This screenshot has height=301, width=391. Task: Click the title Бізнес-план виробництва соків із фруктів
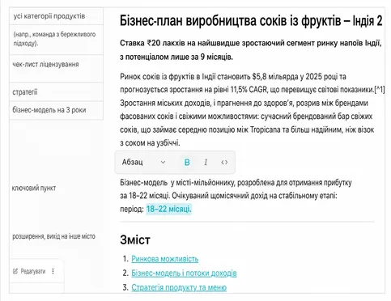point(251,21)
